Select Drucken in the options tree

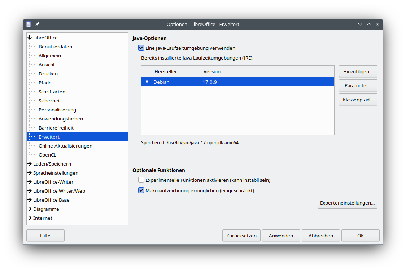click(x=48, y=74)
